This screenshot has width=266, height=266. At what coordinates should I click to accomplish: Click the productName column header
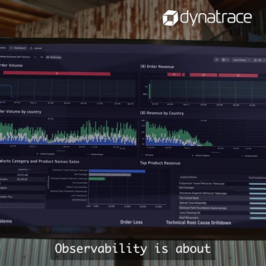pyautogui.click(x=189, y=177)
